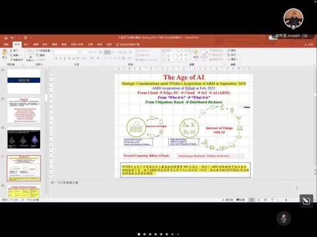The width and height of the screenshot is (317, 237).
Task: Toggle the muted microphone button
Action: click(284, 218)
